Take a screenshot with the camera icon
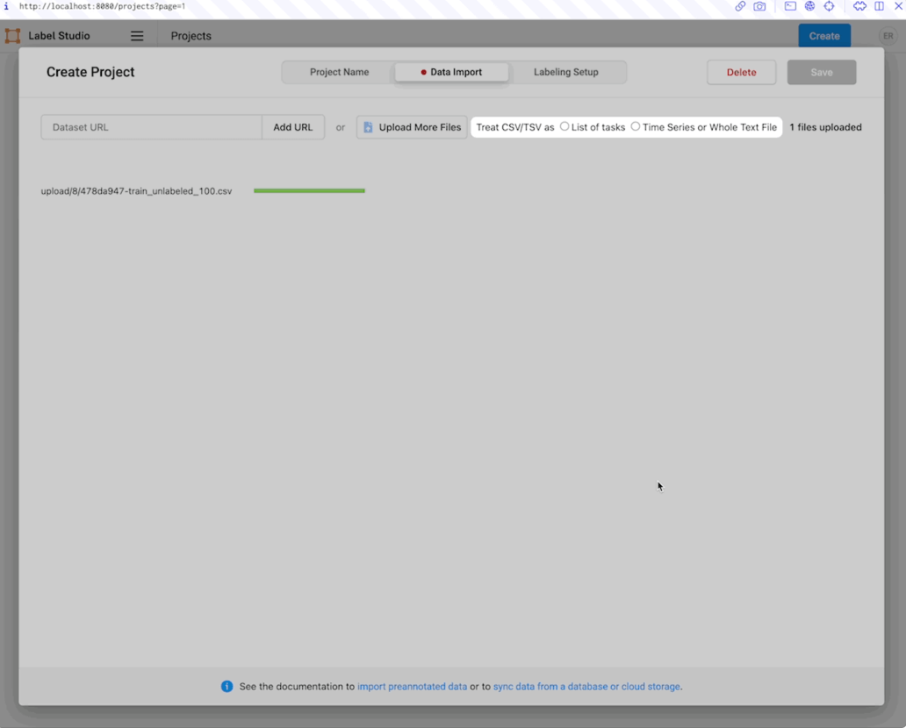Image resolution: width=906 pixels, height=728 pixels. 759,6
